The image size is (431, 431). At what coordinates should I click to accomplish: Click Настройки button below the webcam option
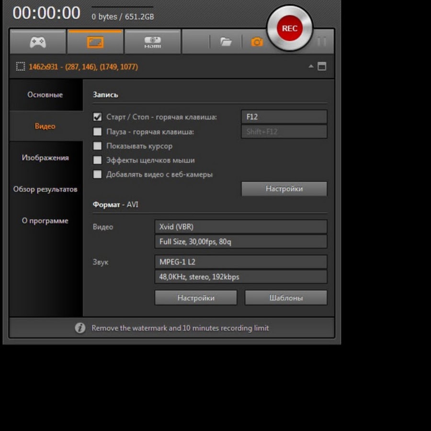tap(284, 189)
